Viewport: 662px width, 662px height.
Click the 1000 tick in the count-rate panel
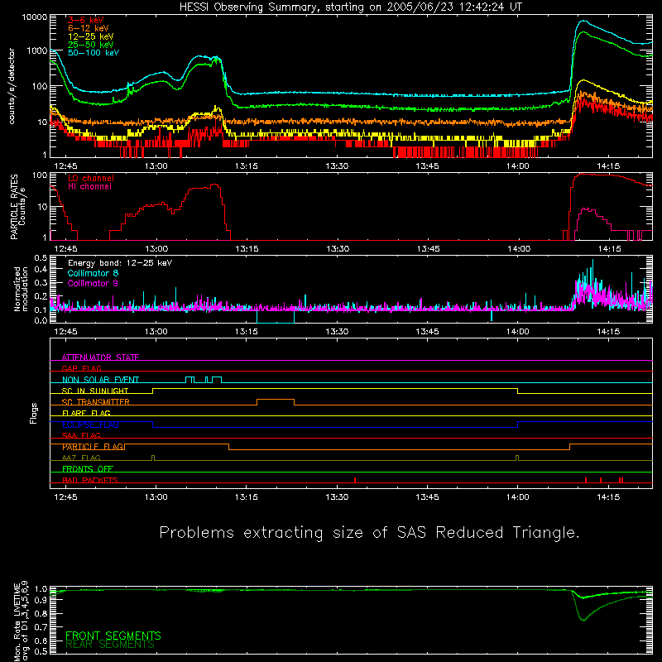point(37,50)
